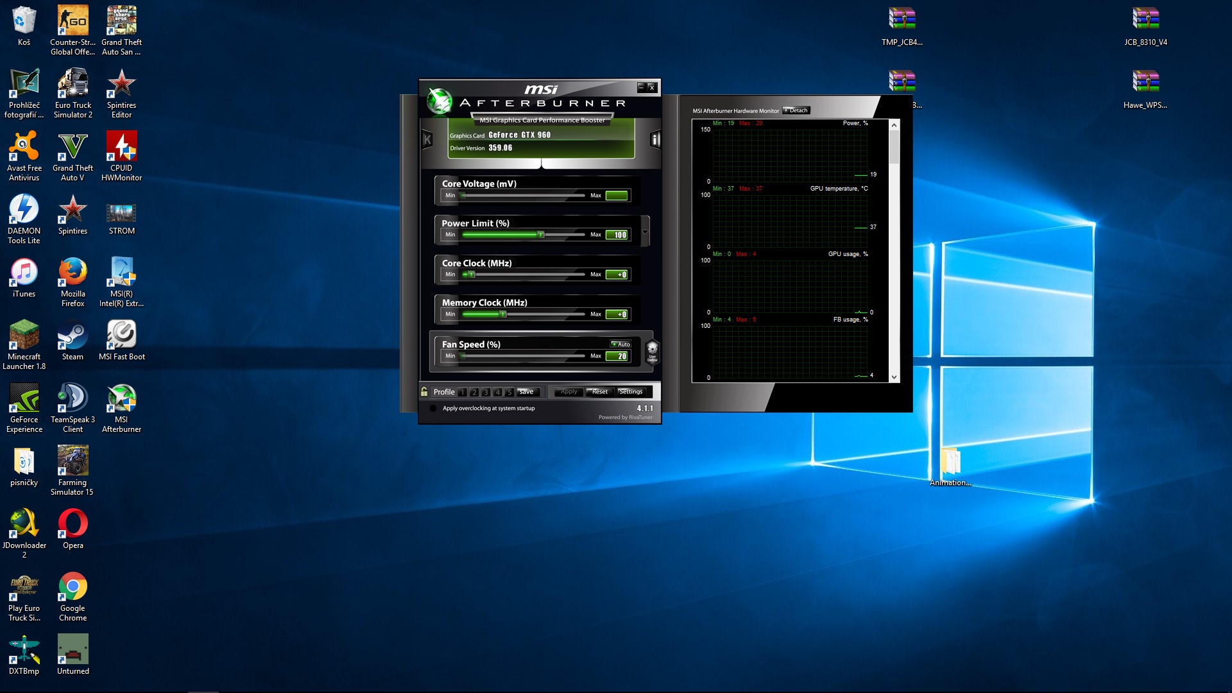Click the GPU usage graph
This screenshot has width=1232, height=693.
[x=790, y=286]
